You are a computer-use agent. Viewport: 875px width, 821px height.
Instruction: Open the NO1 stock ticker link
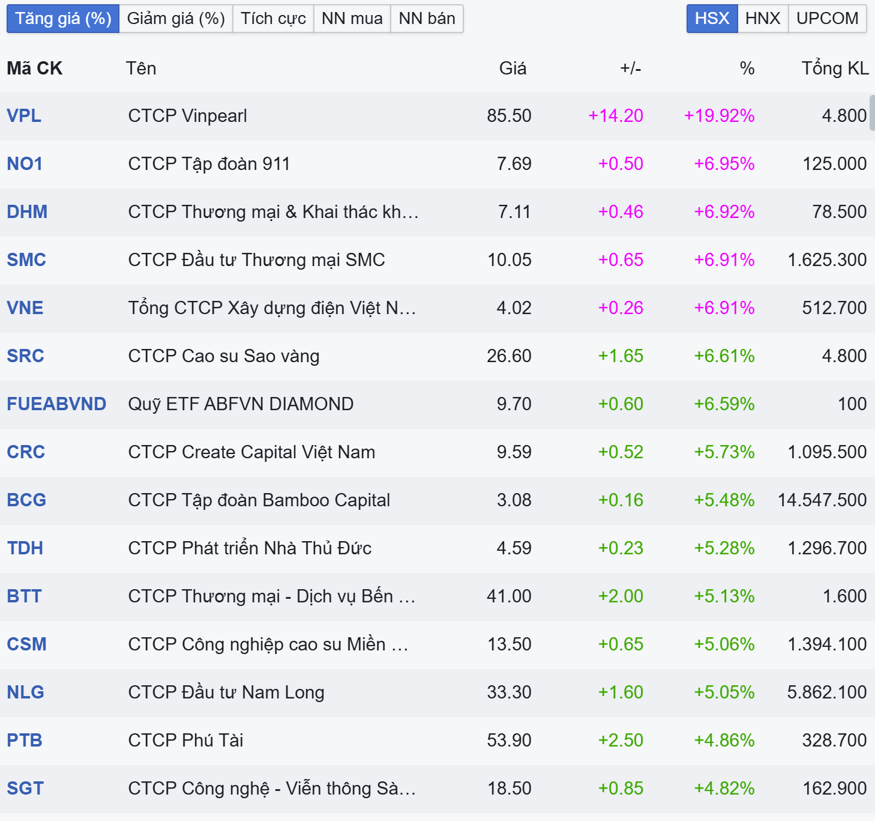pyautogui.click(x=25, y=163)
